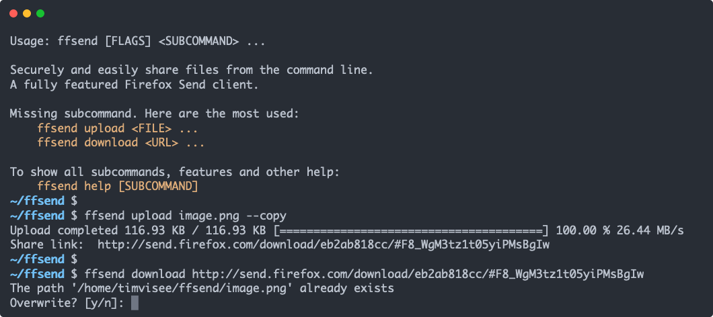Image resolution: width=713 pixels, height=317 pixels.
Task: Click the '100.00 %' progress value
Action: point(583,230)
